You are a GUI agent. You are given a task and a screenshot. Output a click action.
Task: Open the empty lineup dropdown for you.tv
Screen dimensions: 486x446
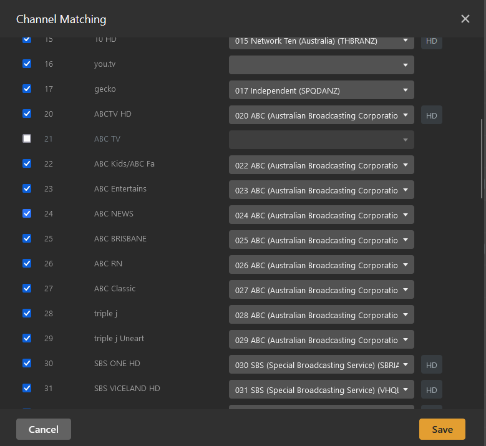321,65
